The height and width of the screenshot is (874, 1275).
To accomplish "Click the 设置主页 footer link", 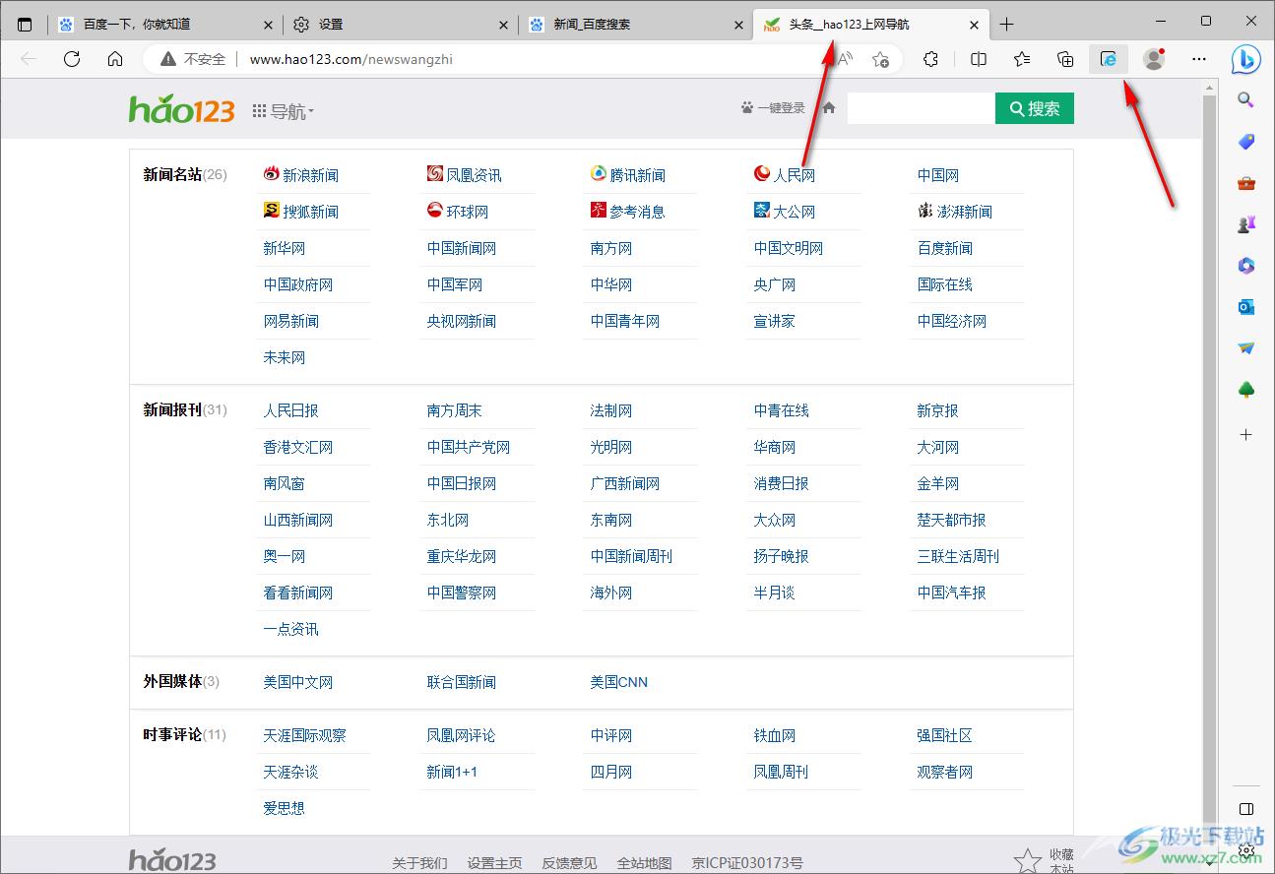I will (494, 863).
